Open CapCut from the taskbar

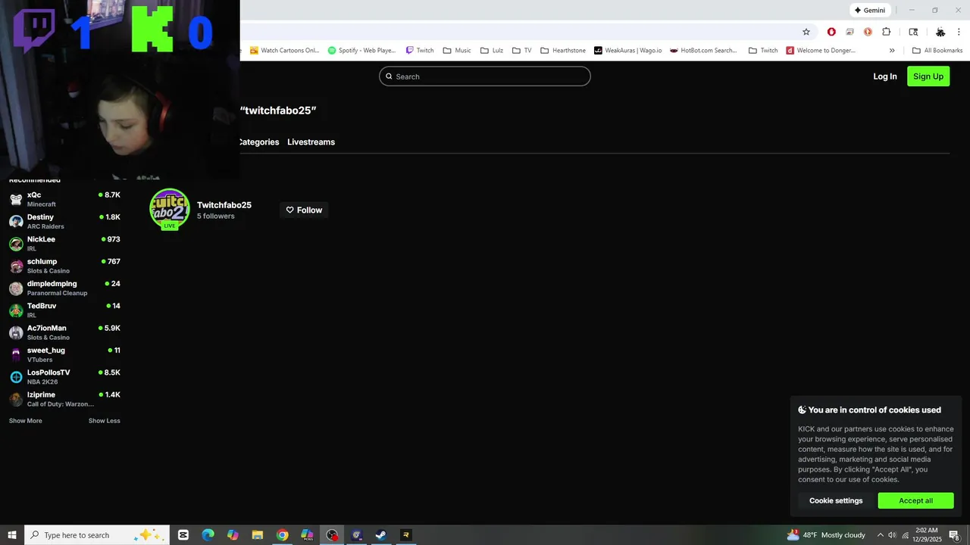[183, 535]
